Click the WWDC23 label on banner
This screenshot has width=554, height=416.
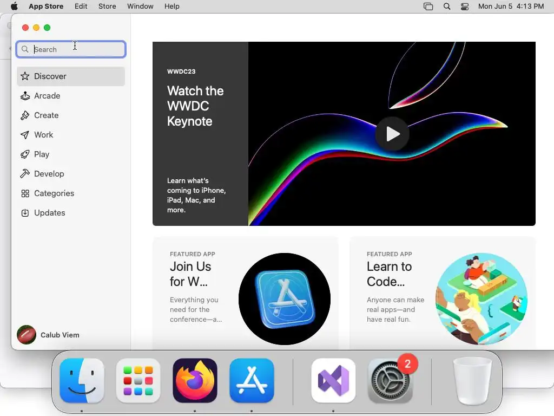181,71
